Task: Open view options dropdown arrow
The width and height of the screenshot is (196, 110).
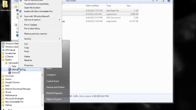Action: tap(157, 1)
